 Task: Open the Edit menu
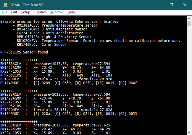pyautogui.click(x=14, y=12)
